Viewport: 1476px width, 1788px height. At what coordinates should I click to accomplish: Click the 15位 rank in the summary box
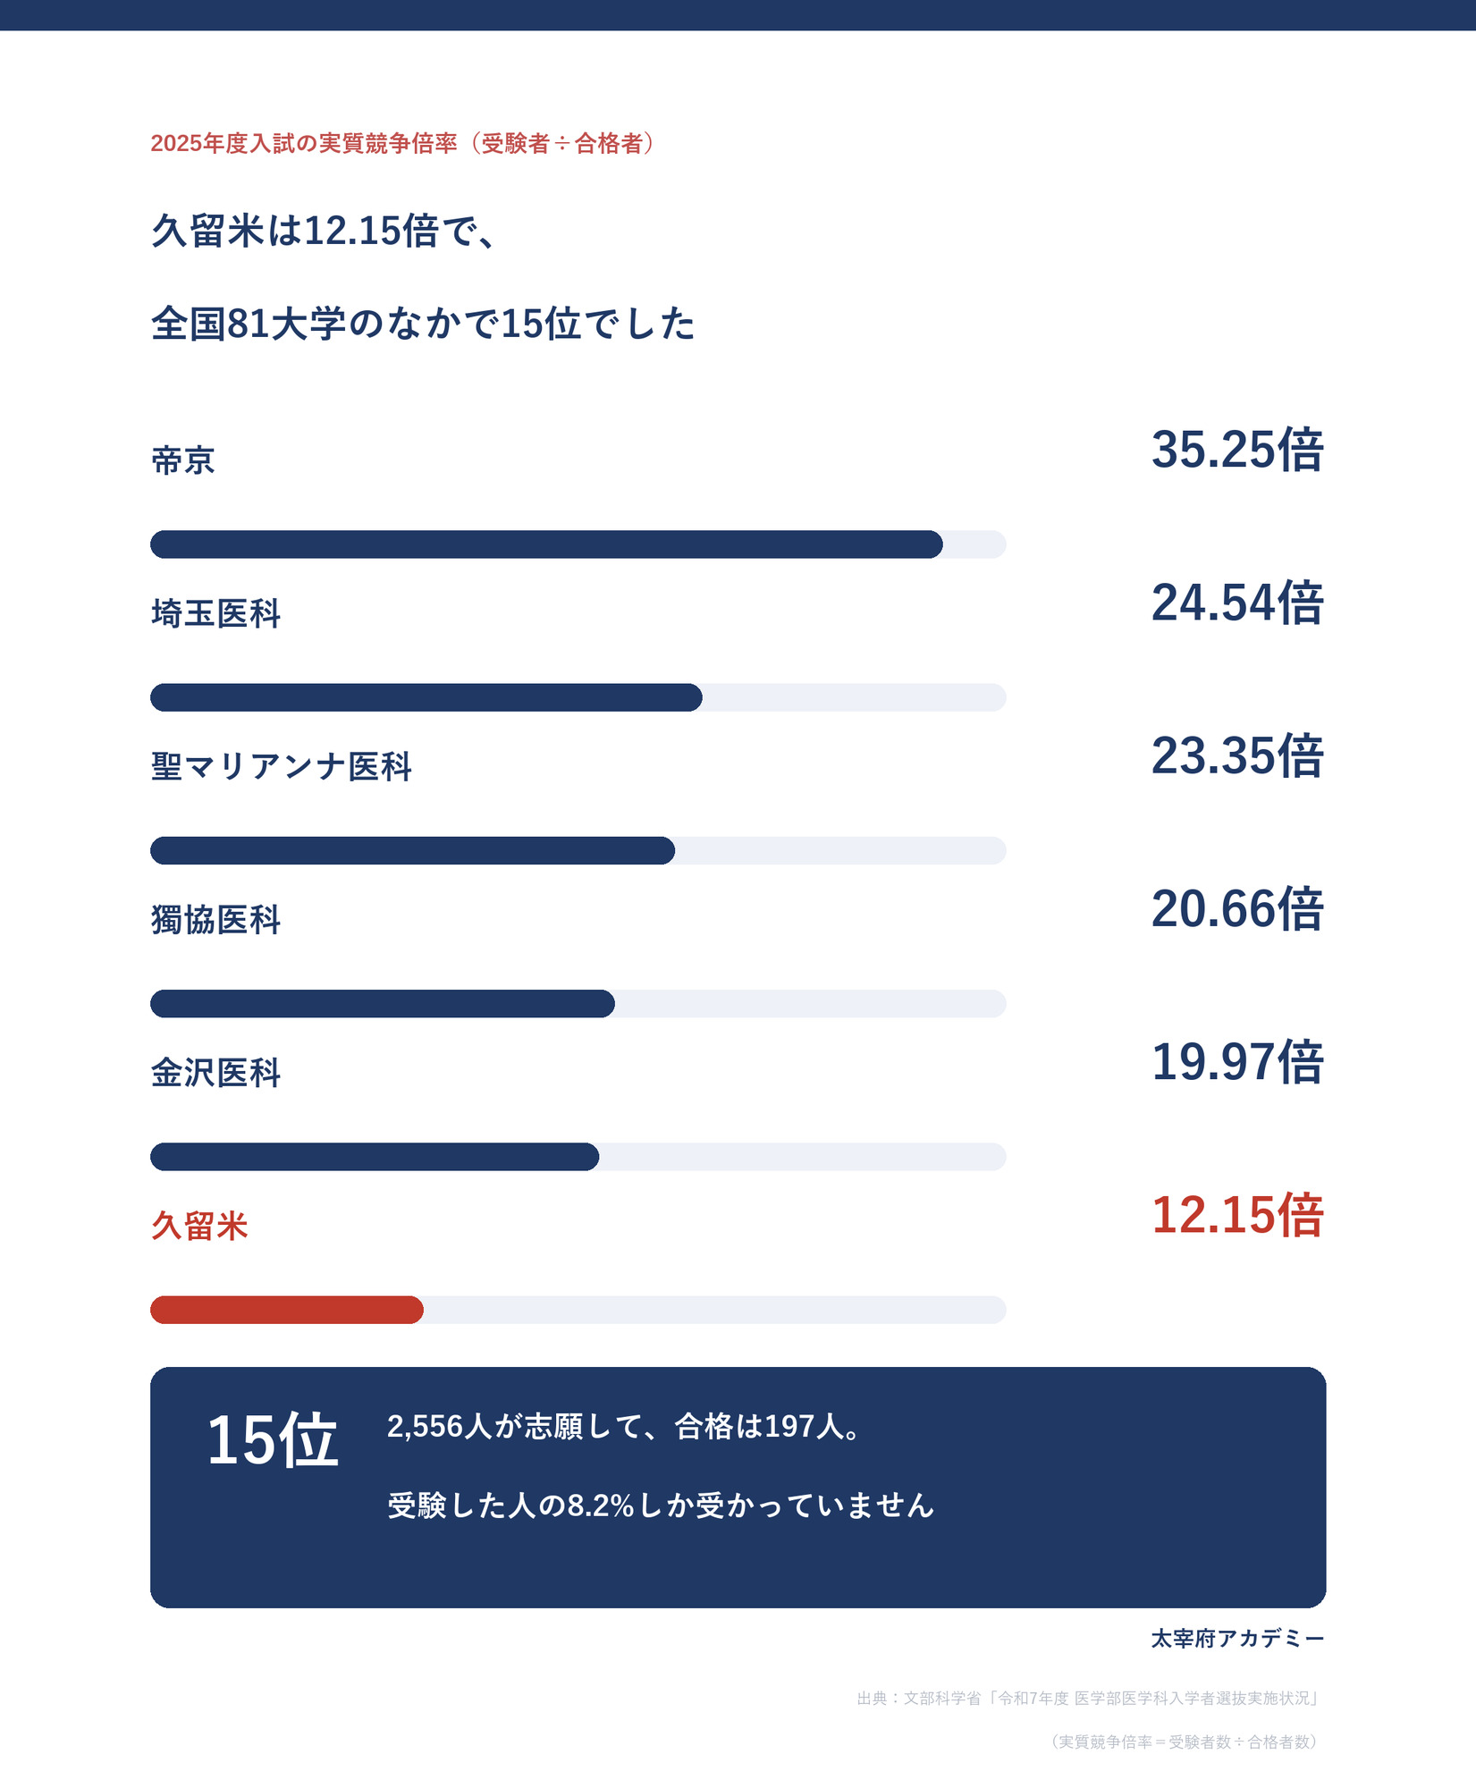tap(273, 1440)
